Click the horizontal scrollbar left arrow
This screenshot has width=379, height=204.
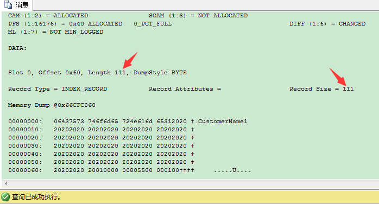6,183
